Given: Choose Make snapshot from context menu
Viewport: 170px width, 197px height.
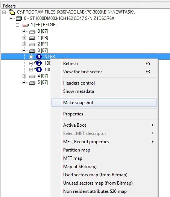Looking at the screenshot, I should click(104, 103).
